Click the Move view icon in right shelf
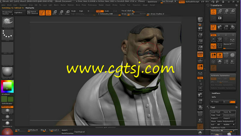241x136 pixels. pos(200,95)
